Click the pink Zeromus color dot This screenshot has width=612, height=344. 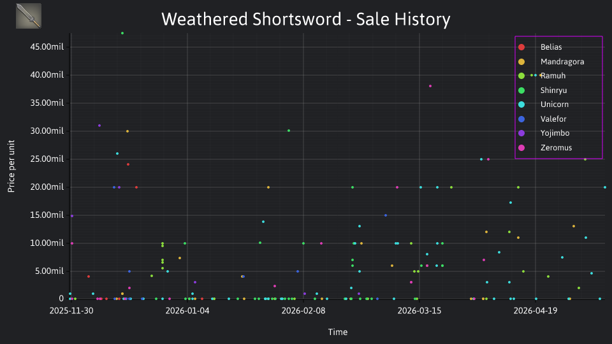(521, 148)
